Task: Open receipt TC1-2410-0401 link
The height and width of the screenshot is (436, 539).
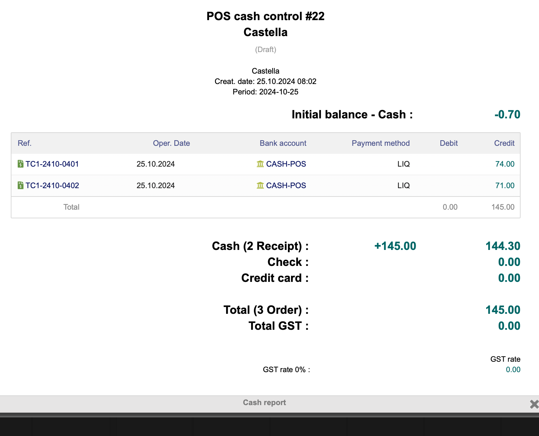Action: (52, 164)
